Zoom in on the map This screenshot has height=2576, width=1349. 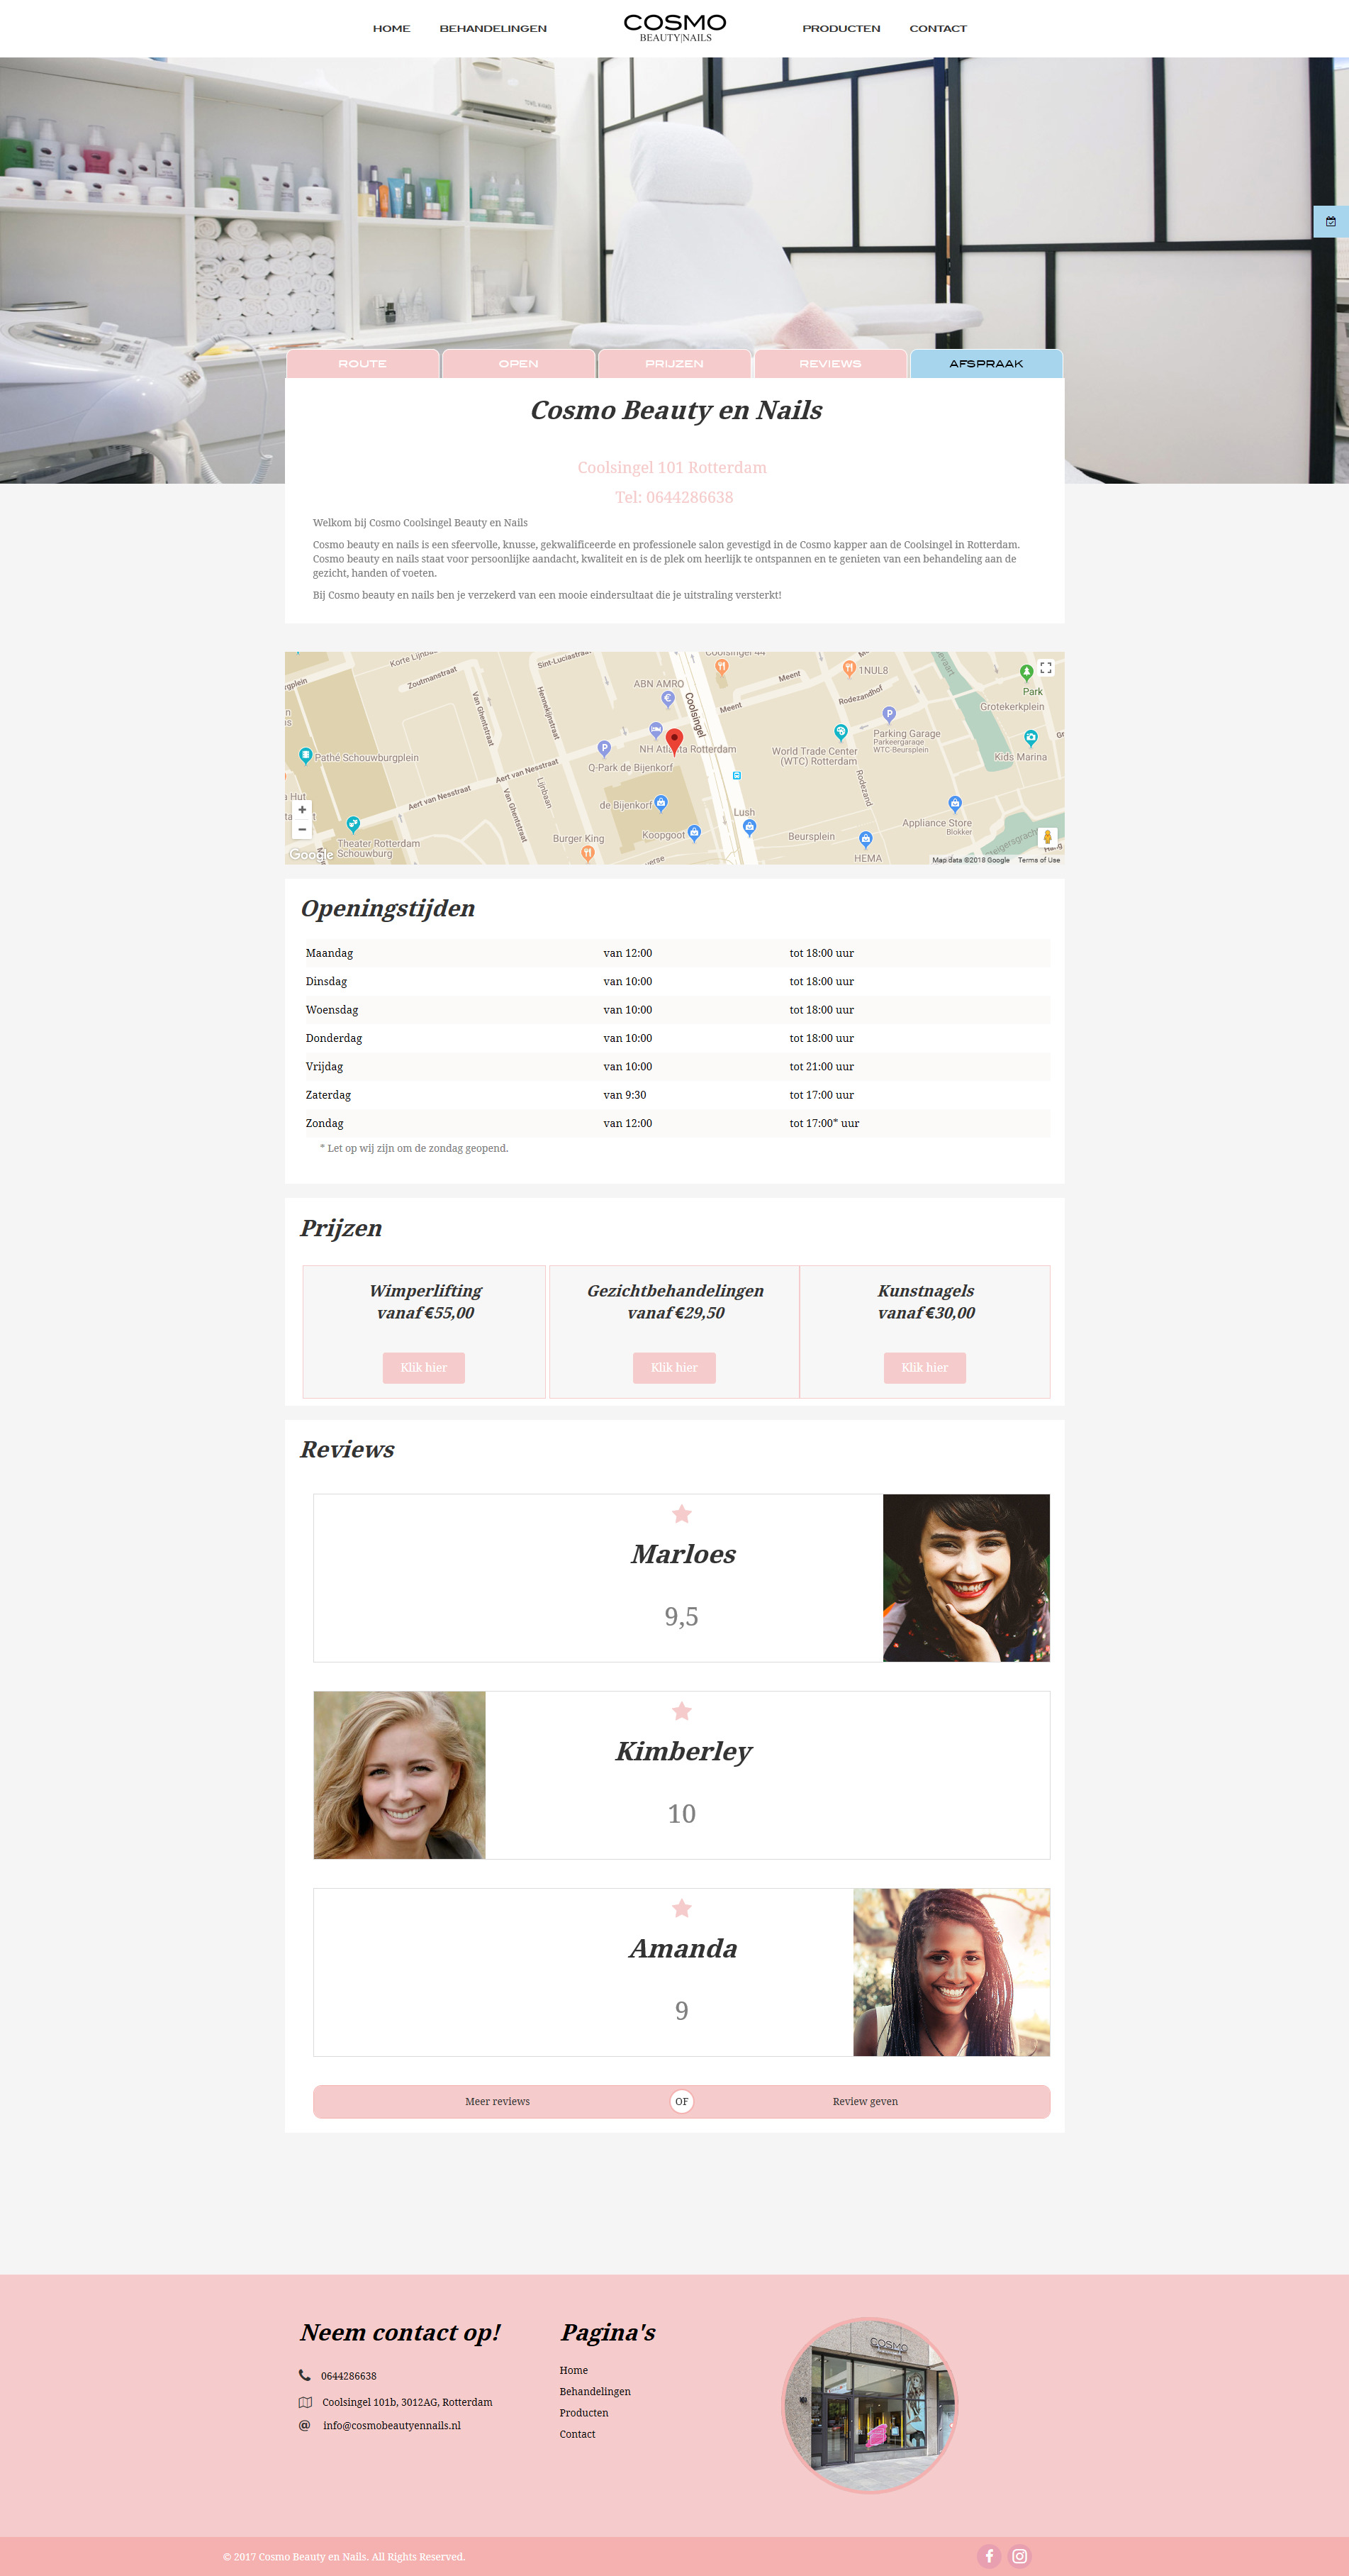click(302, 809)
